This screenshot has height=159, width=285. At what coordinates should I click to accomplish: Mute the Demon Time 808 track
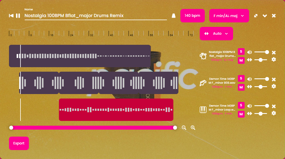pyautogui.click(x=241, y=87)
